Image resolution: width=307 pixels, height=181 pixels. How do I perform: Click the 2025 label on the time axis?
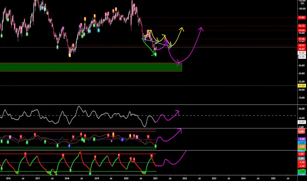click(273, 178)
